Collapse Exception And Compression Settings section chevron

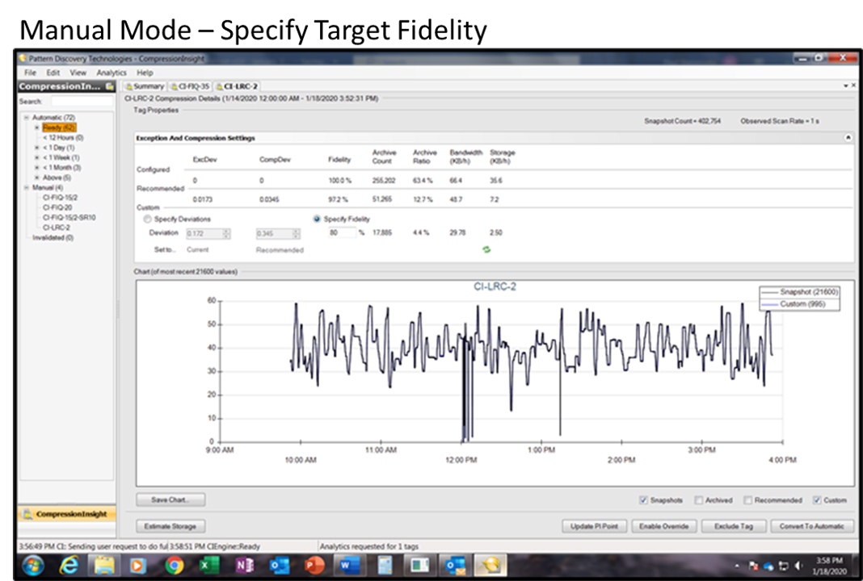[x=848, y=137]
